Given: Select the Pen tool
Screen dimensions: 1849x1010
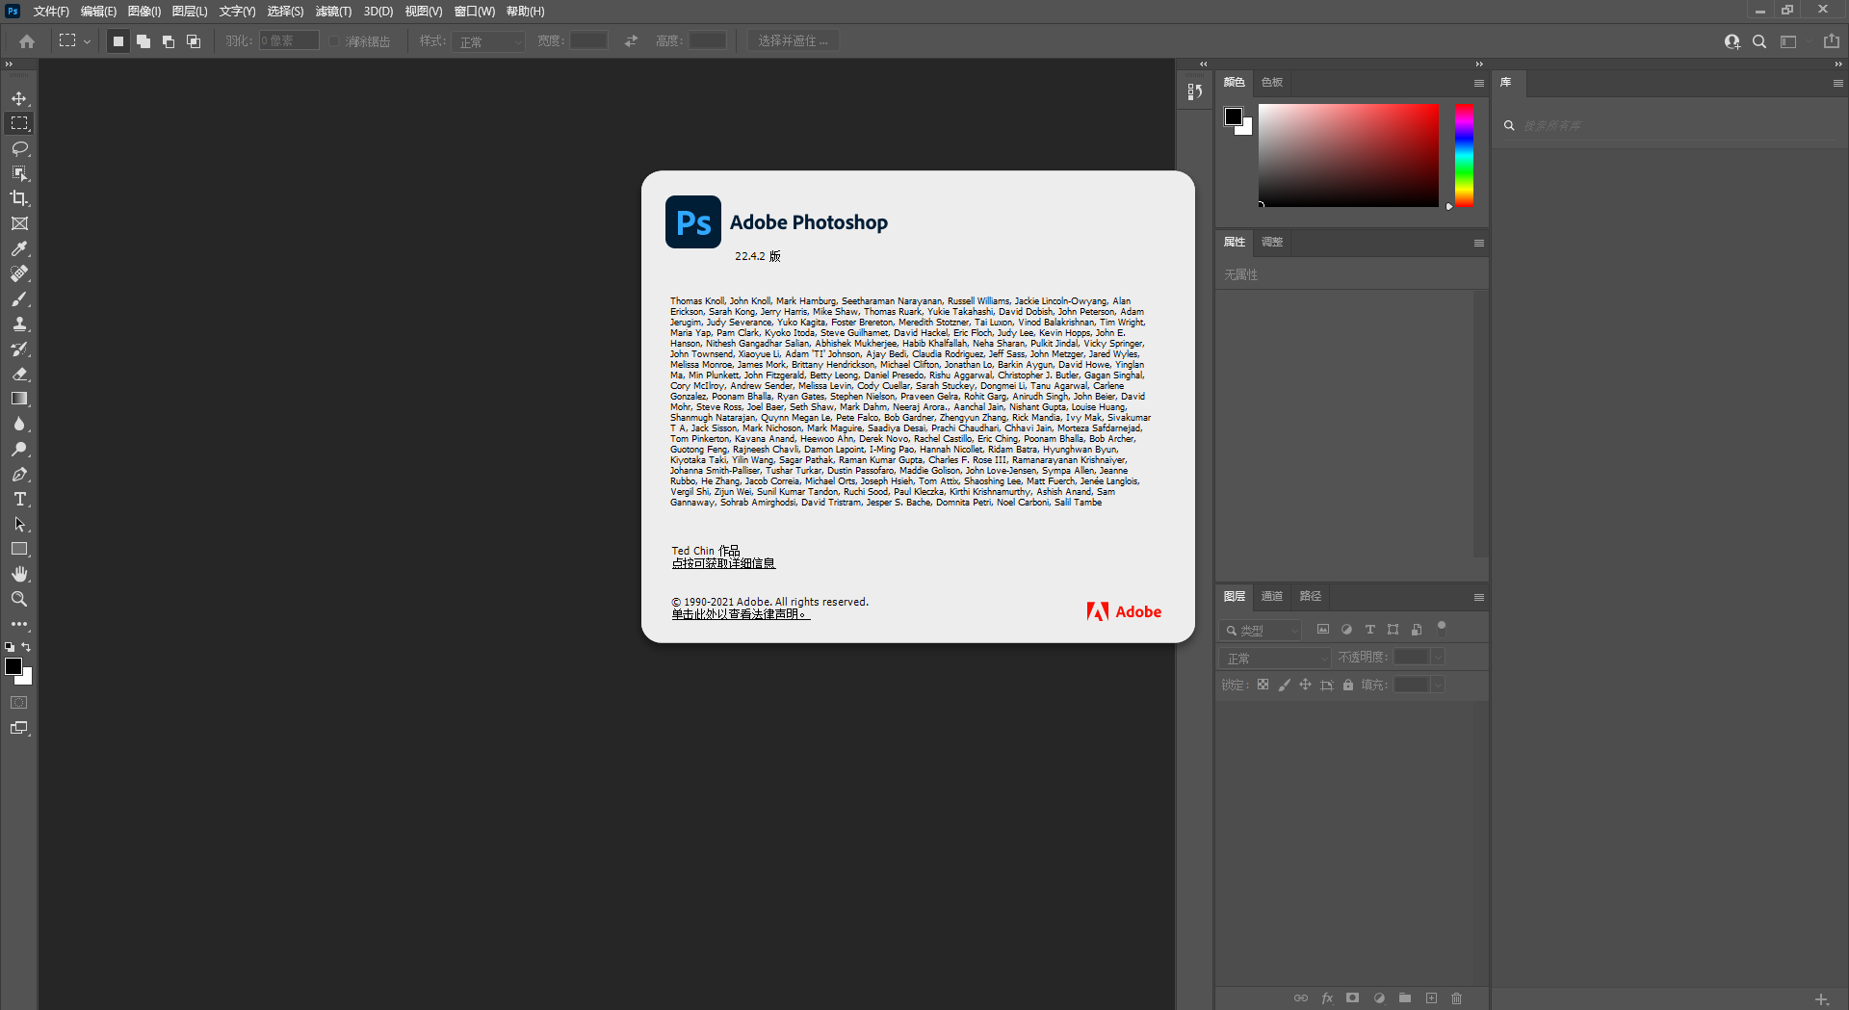Looking at the screenshot, I should point(19,474).
